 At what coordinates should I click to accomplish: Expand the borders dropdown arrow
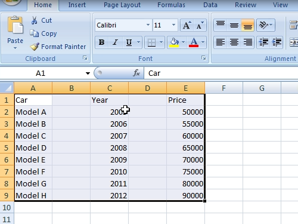click(161, 42)
